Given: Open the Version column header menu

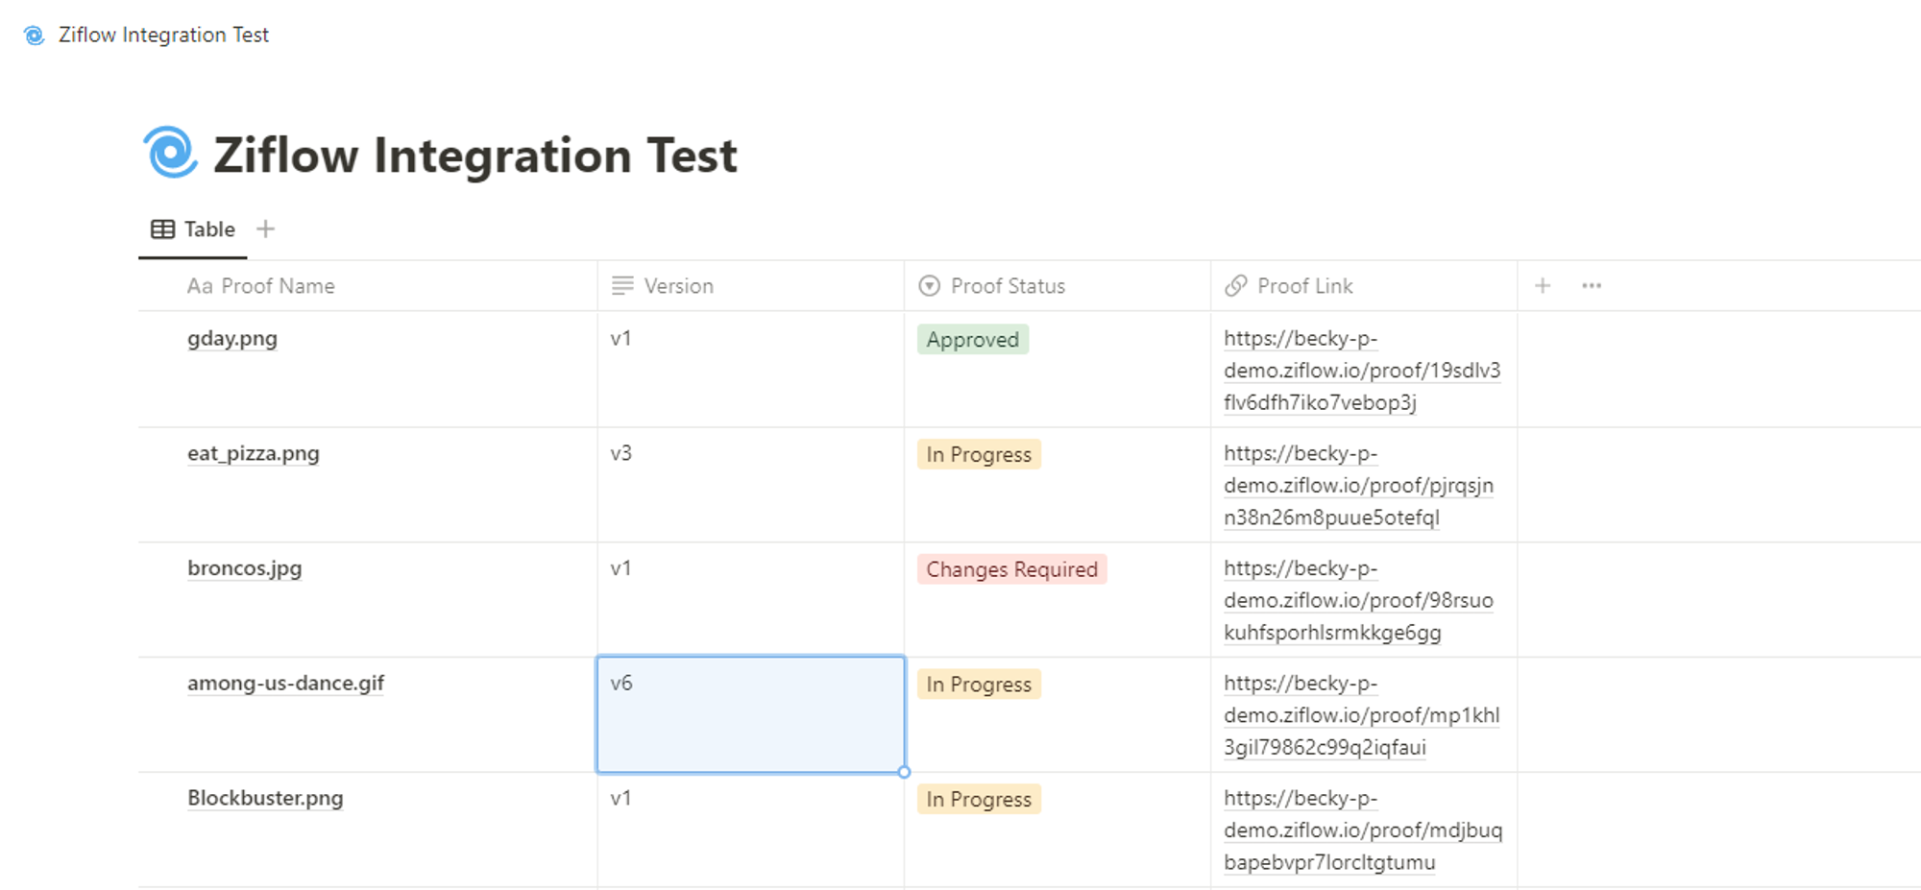Looking at the screenshot, I should (750, 286).
